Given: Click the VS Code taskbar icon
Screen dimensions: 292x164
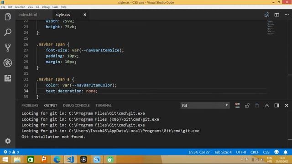Looking at the screenshot, I should pos(70,159).
